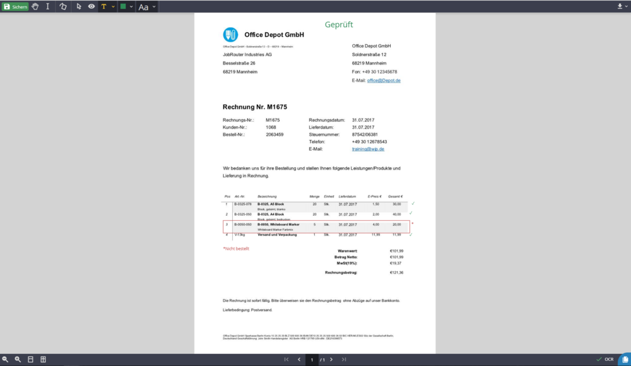This screenshot has width=631, height=366.
Task: Click the Rechnungsbetrag total €121,36
Action: point(396,273)
